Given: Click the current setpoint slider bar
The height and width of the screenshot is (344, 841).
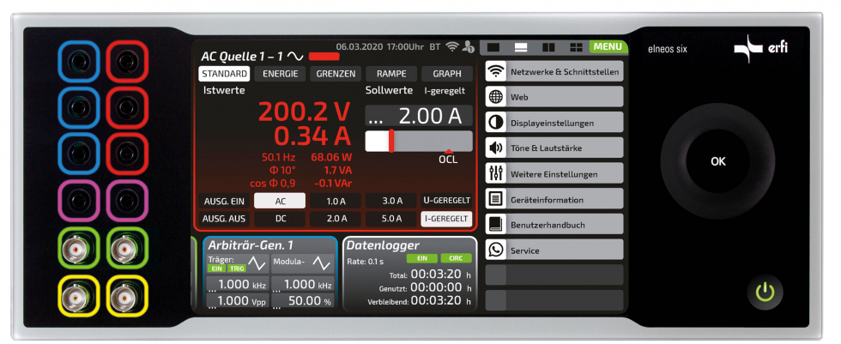Looking at the screenshot, I should click(x=419, y=142).
